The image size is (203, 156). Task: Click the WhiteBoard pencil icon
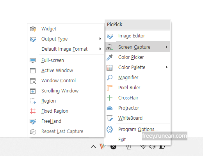[110, 118]
